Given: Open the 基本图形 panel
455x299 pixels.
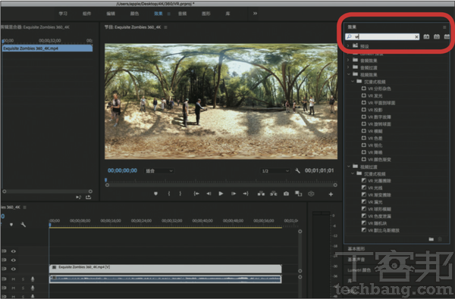Looking at the screenshot, I should click(356, 248).
